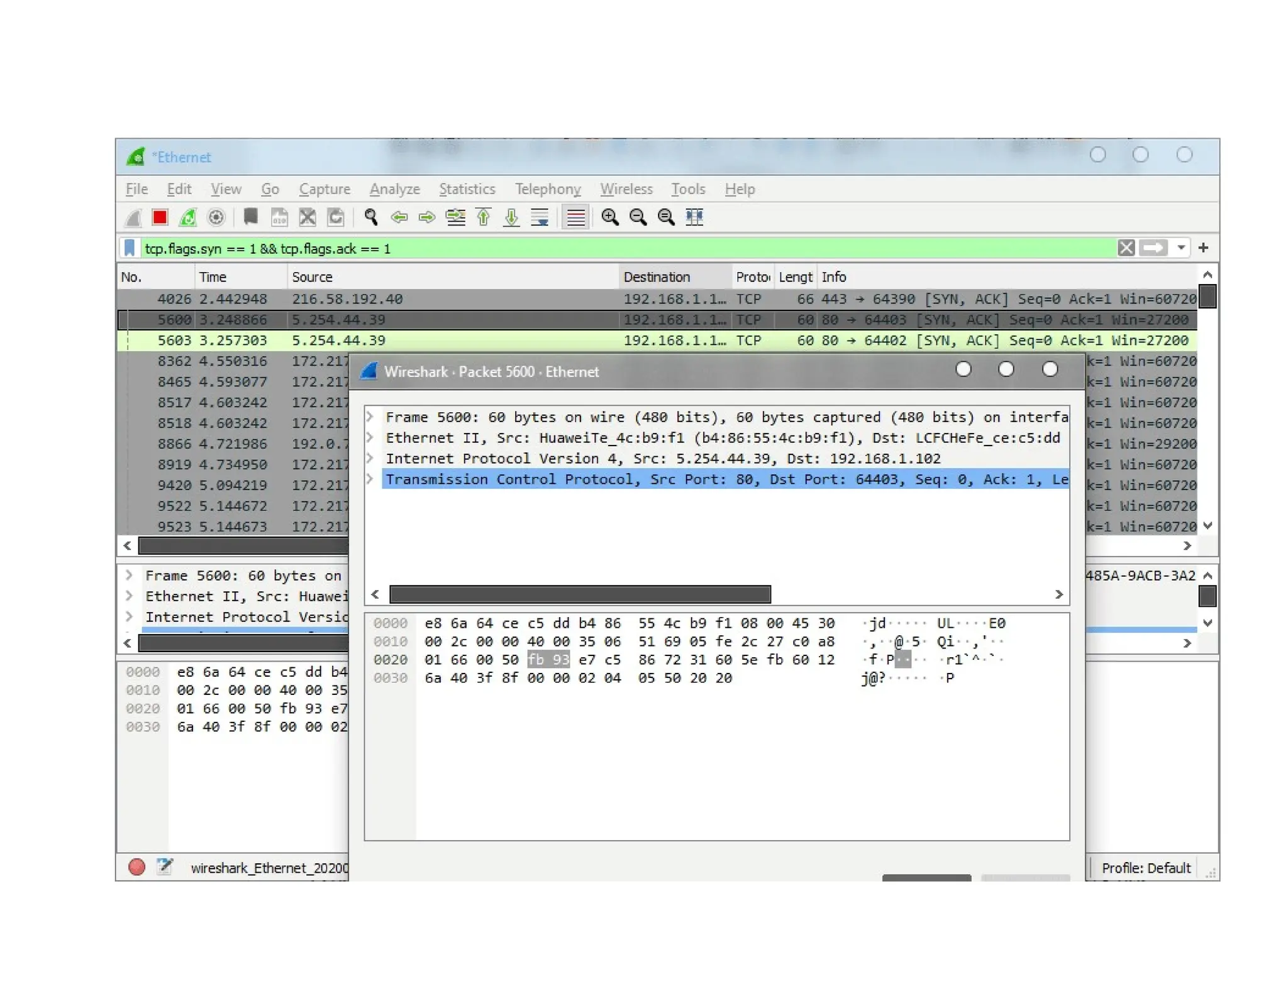This screenshot has height=994, width=1288.
Task: Go to first packet arrow icon
Action: pos(483,217)
